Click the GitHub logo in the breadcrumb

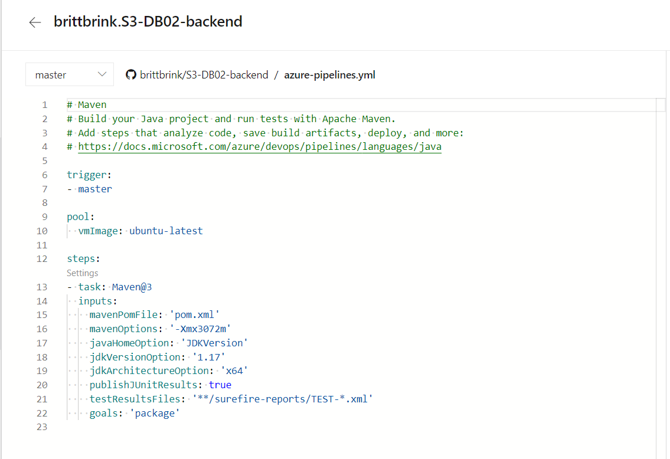[130, 74]
